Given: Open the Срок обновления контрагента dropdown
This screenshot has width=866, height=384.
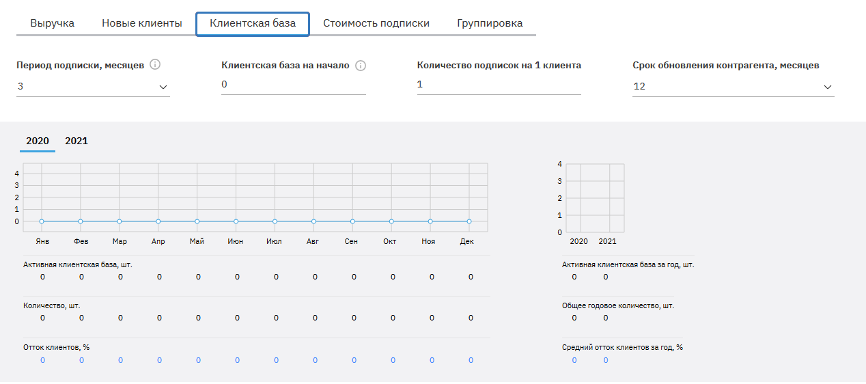Looking at the screenshot, I should coord(827,87).
